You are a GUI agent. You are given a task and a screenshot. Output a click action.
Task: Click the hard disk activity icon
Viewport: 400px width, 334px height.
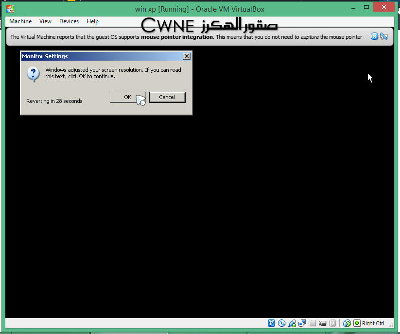click(271, 323)
